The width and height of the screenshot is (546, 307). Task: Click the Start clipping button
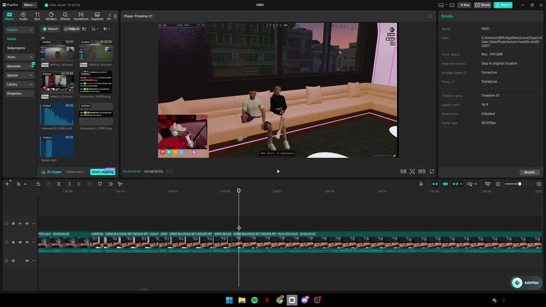[x=103, y=172]
